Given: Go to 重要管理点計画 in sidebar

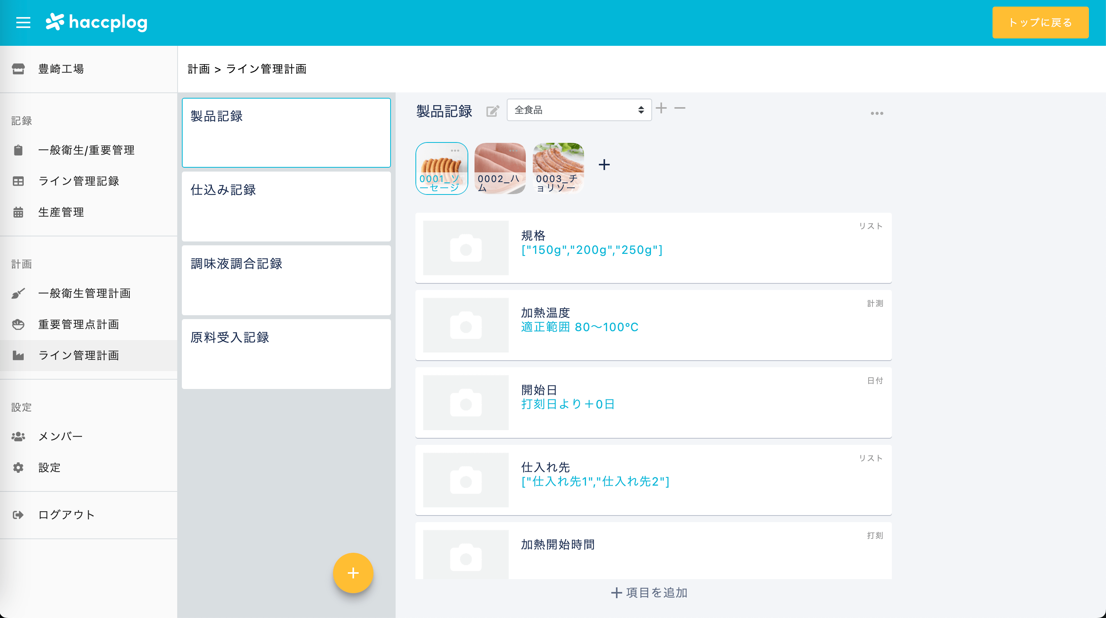Looking at the screenshot, I should pos(79,324).
